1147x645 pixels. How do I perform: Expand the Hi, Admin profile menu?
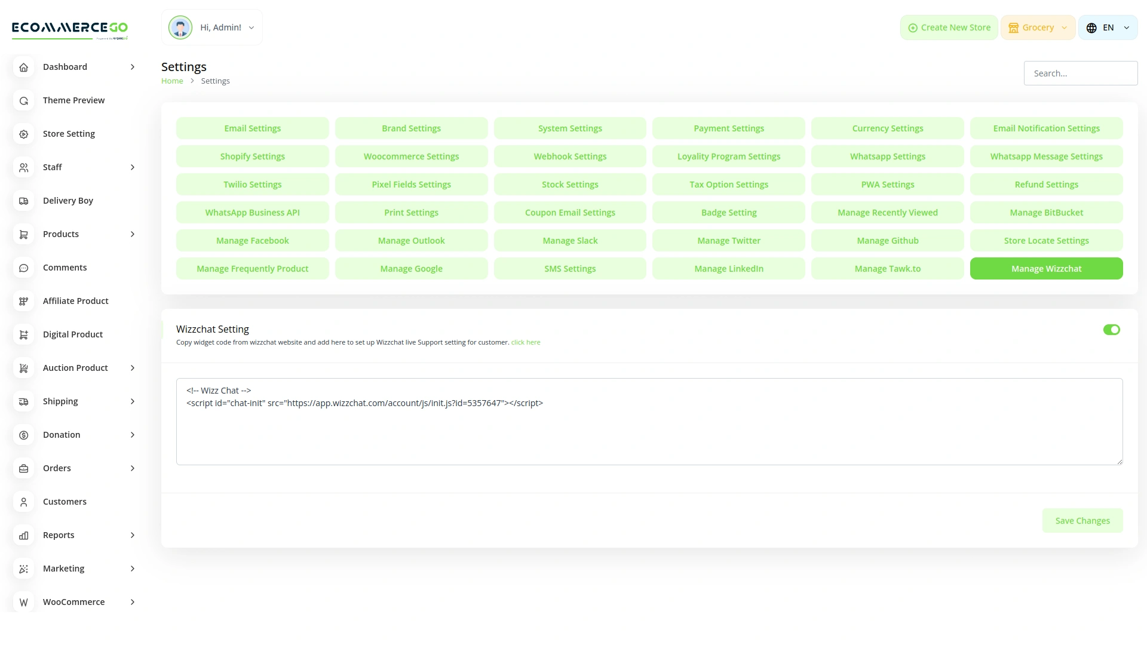pos(251,27)
